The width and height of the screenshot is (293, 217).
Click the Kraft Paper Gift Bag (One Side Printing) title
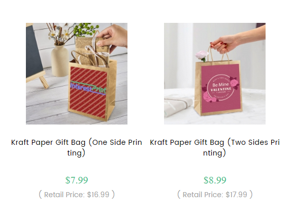[77, 147]
